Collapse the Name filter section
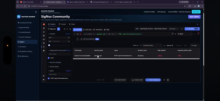This screenshot has height=101, width=220. [48, 71]
